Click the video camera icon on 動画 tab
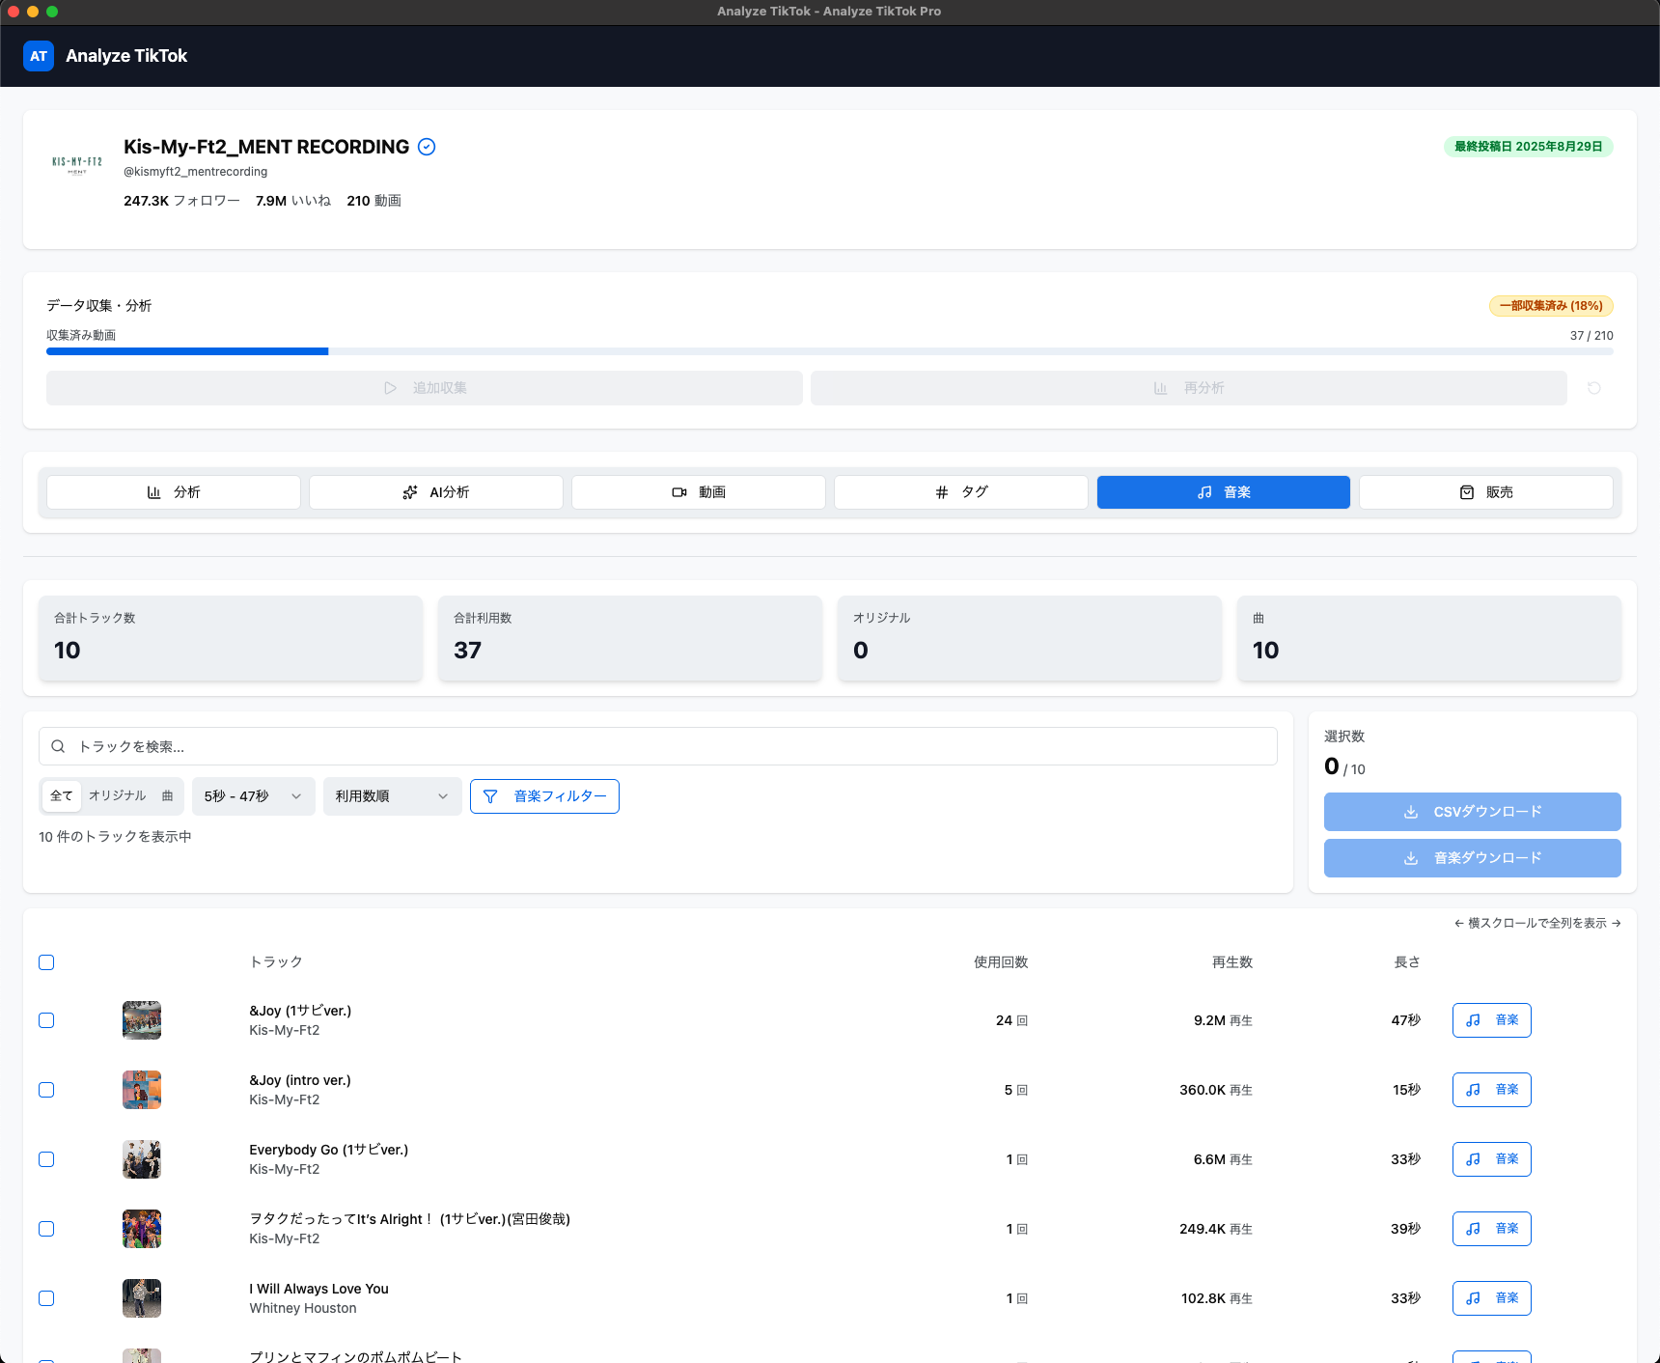 [x=679, y=491]
